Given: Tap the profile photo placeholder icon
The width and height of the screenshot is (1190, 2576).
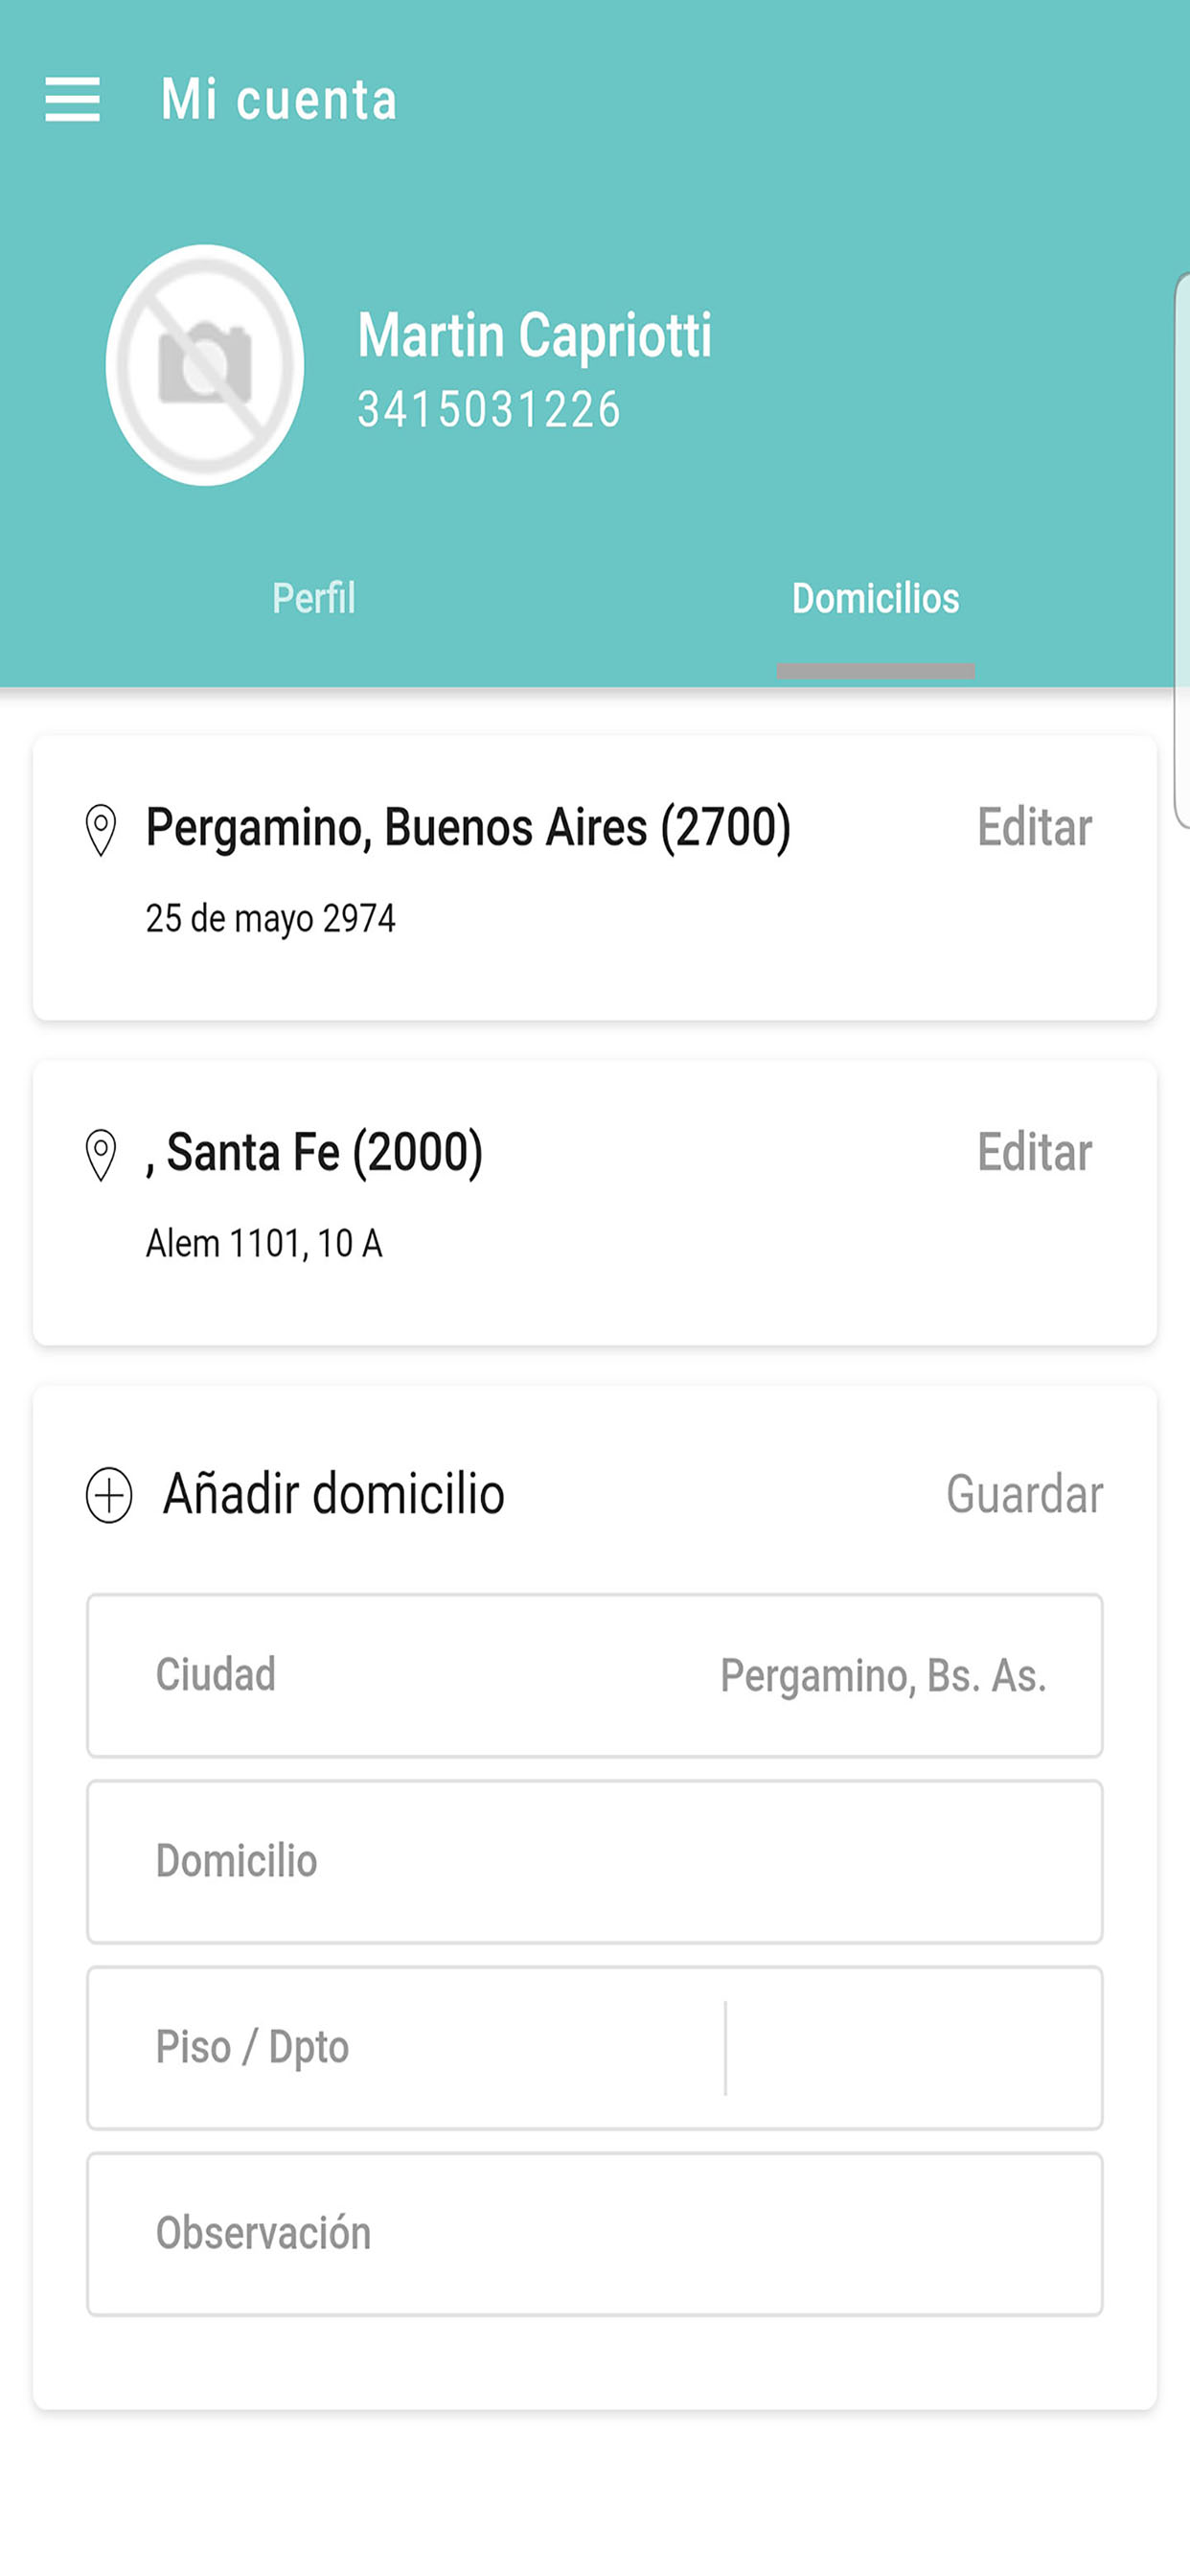Looking at the screenshot, I should 205,365.
